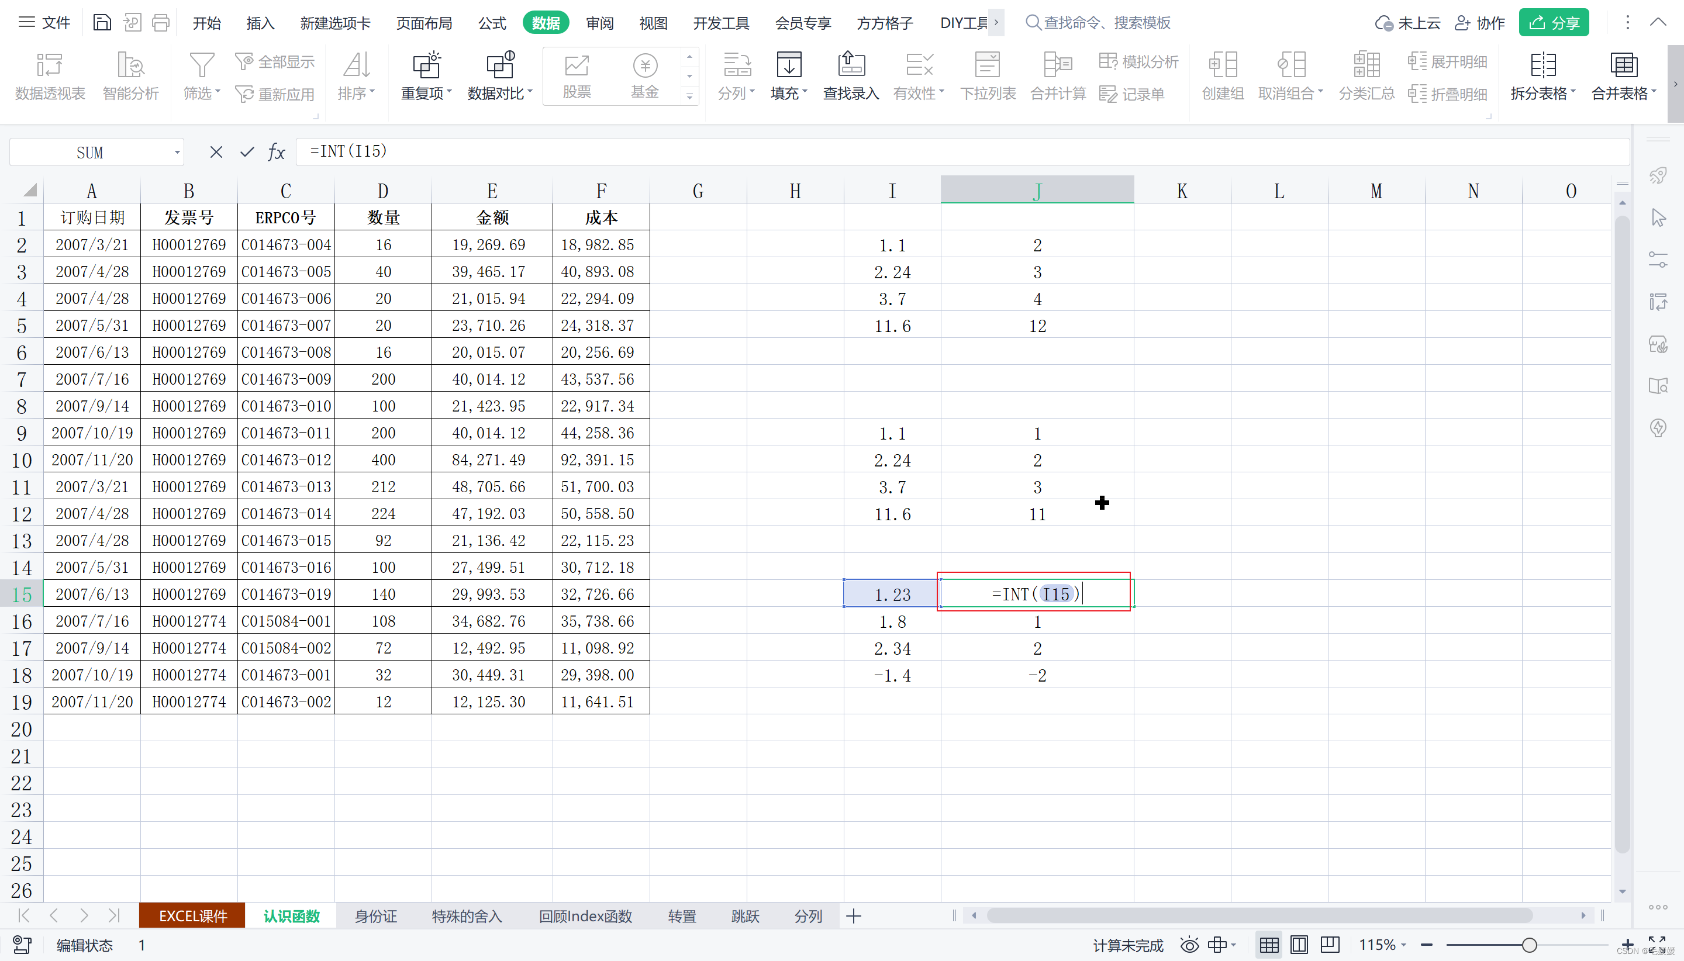This screenshot has height=961, width=1684.
Task: Add a new sheet with the plus button
Action: (x=853, y=916)
